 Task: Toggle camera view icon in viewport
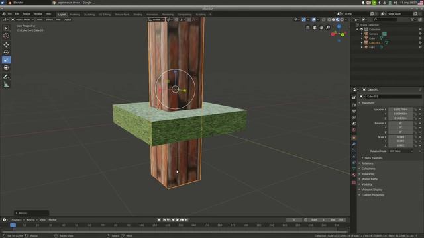[x=315, y=28]
